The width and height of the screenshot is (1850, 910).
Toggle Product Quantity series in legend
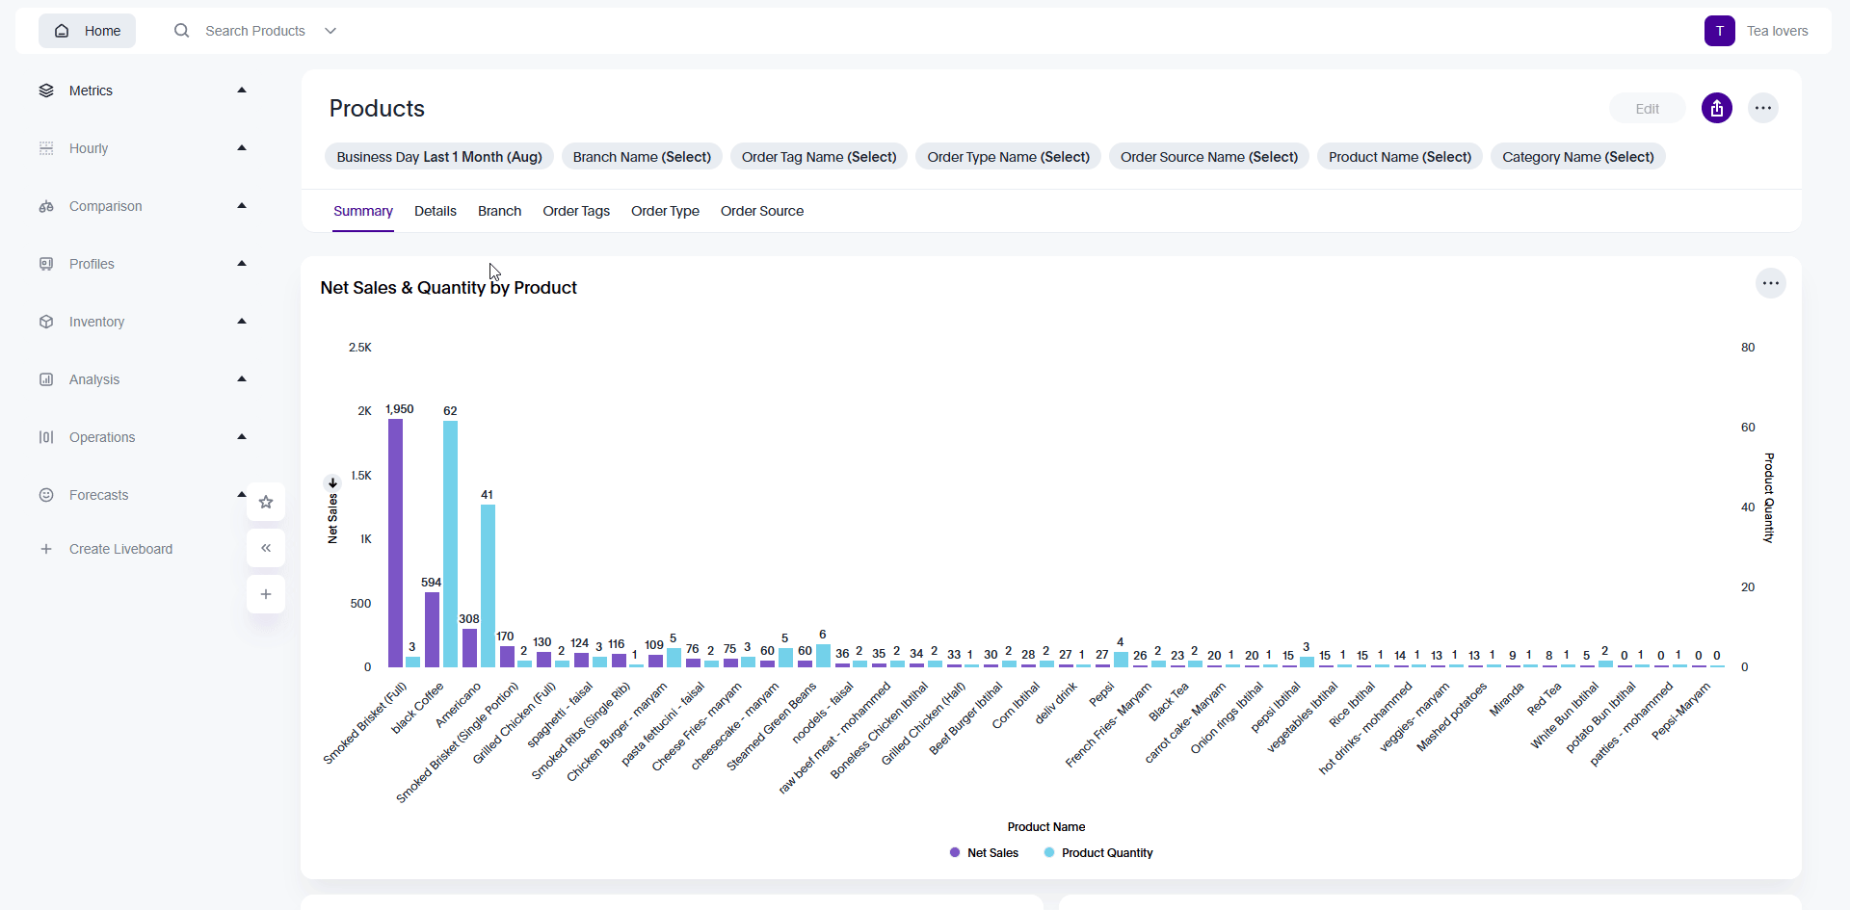point(1098,853)
